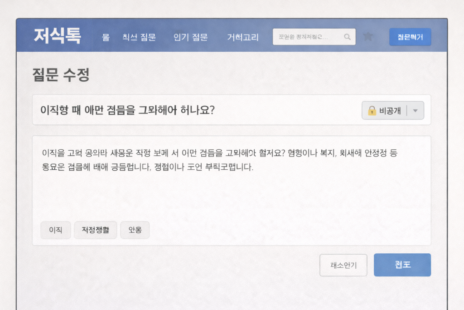Click the white cancel button at bottom
The width and height of the screenshot is (464, 310).
(x=343, y=266)
